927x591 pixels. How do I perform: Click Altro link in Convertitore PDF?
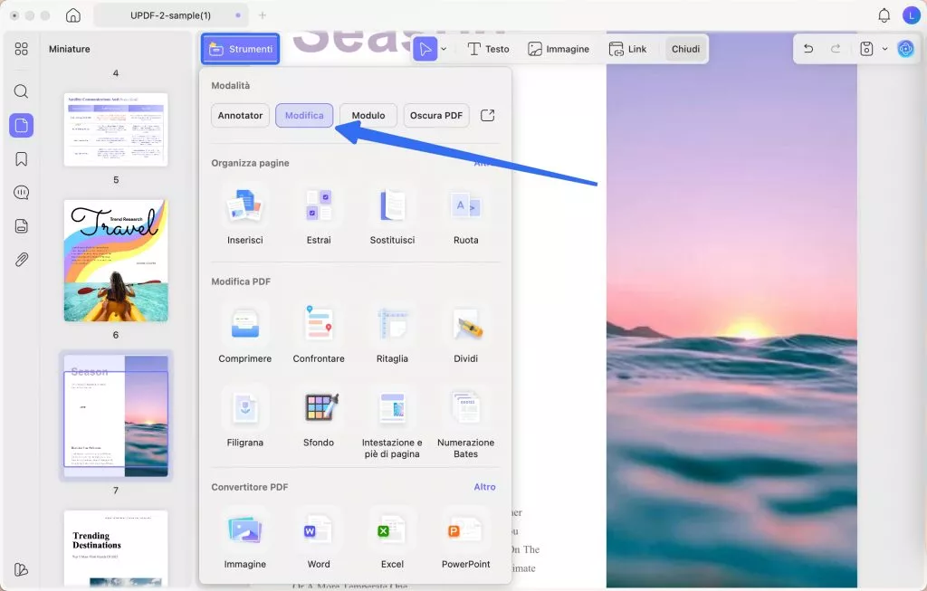click(x=485, y=486)
